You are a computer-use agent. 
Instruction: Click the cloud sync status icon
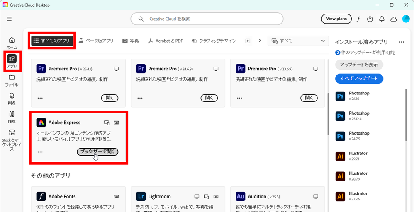pyautogui.click(x=394, y=19)
